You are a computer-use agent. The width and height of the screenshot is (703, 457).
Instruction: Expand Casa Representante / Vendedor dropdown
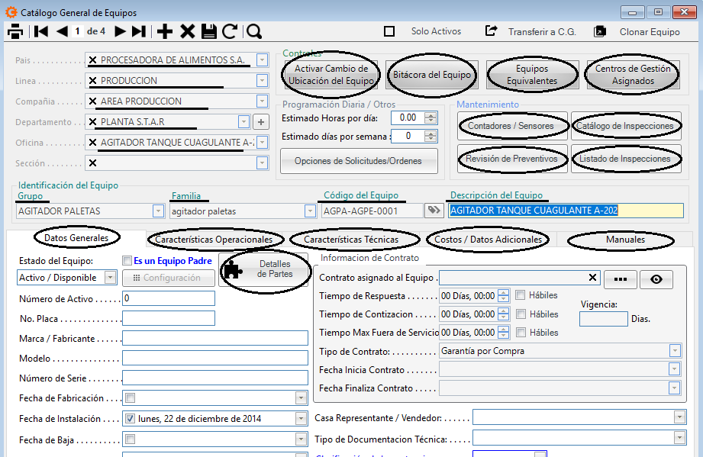point(679,417)
